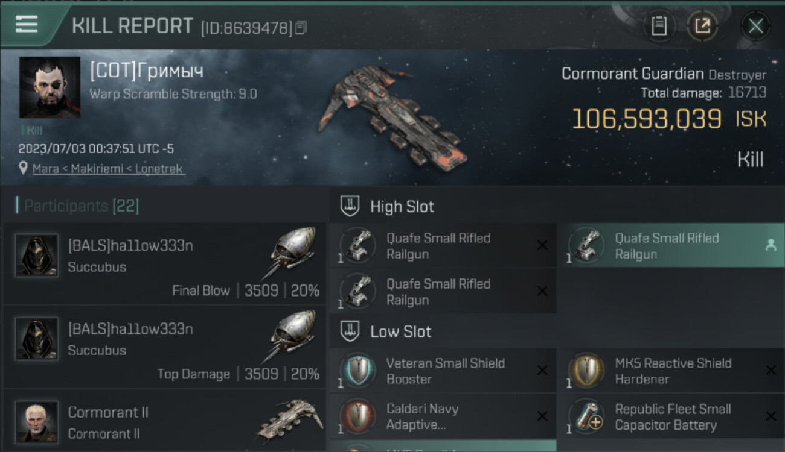Copy the kill report ID icon
The height and width of the screenshot is (452, 785).
[x=301, y=27]
